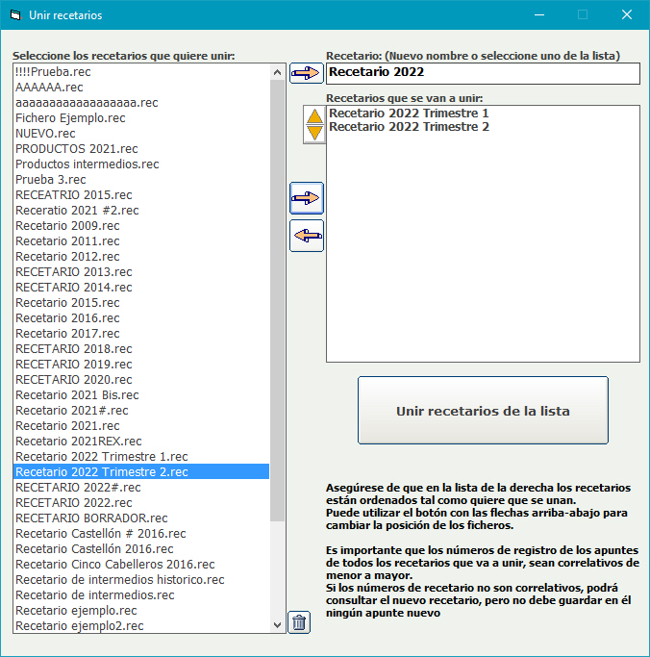
Task: Select Recetario 2016.rec
Action: point(141,318)
